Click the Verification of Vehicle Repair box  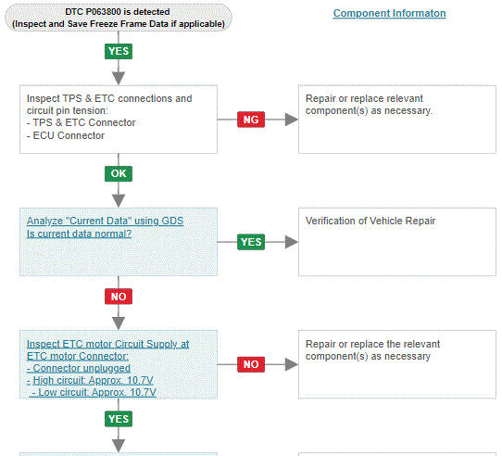click(397, 242)
